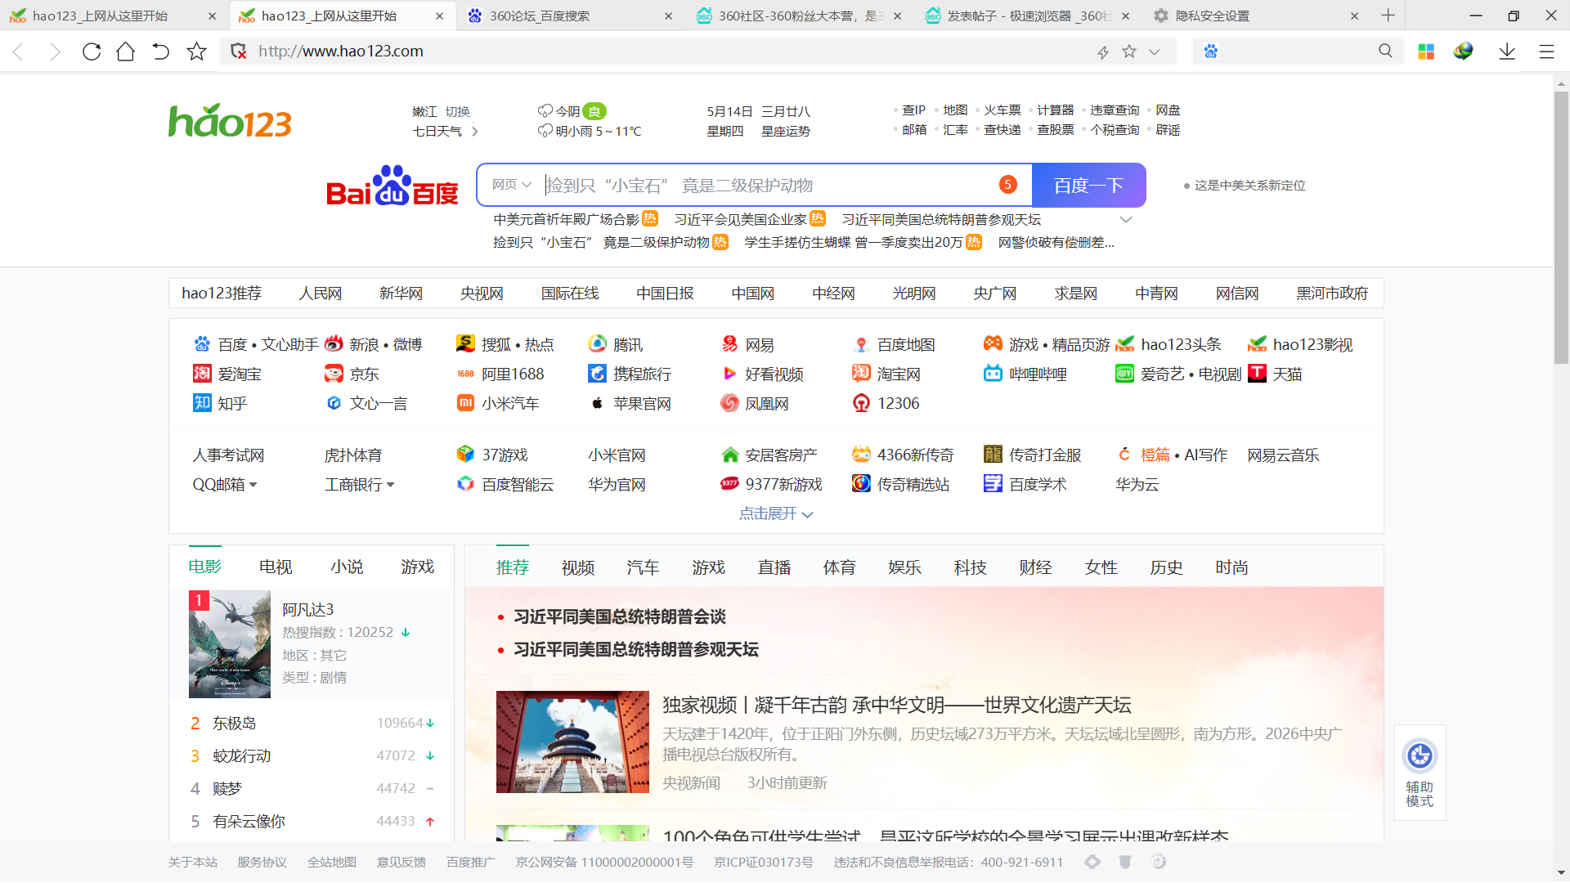
Task: Select the 电视 tab in ranking panel
Action: tap(276, 567)
